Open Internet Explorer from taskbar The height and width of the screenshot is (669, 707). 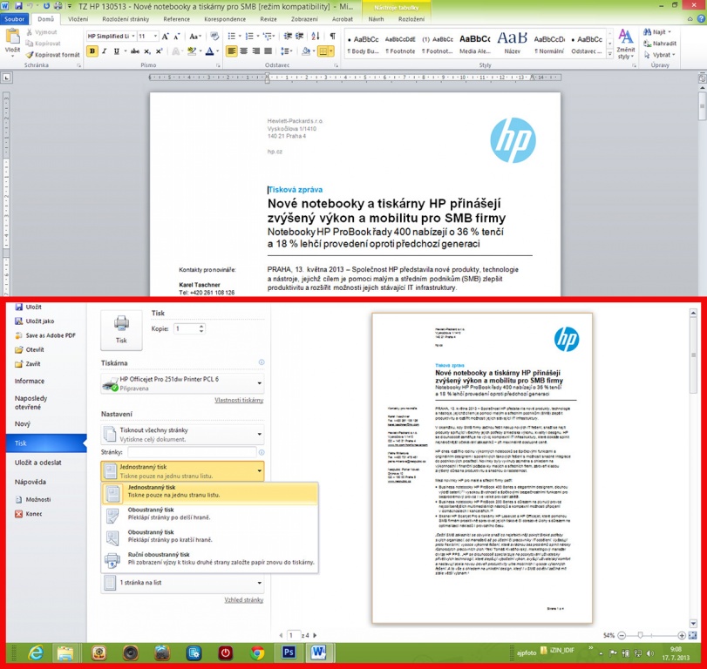tap(36, 652)
